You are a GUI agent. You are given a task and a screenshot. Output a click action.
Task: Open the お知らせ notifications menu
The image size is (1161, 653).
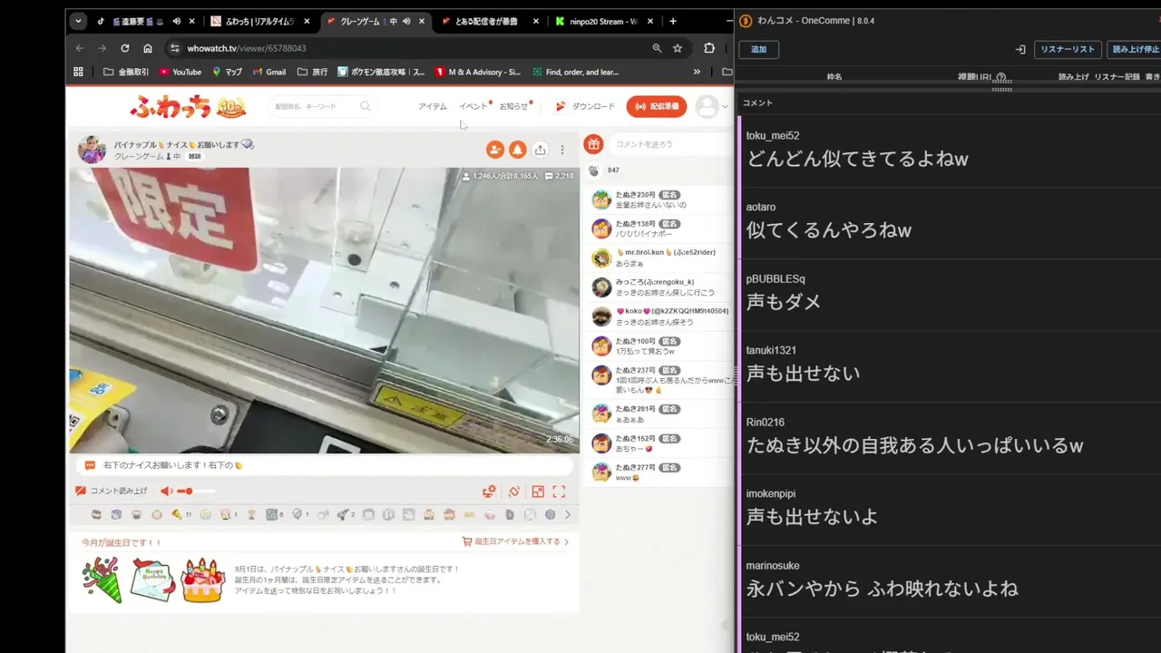point(513,106)
